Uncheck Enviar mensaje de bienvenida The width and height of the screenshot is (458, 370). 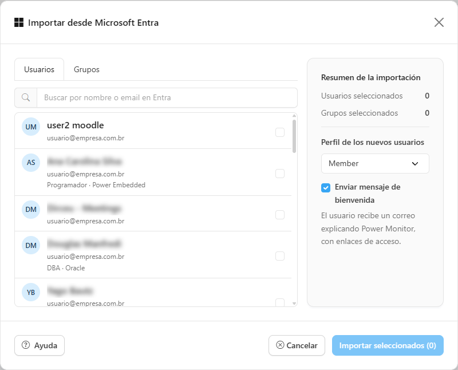[326, 188]
